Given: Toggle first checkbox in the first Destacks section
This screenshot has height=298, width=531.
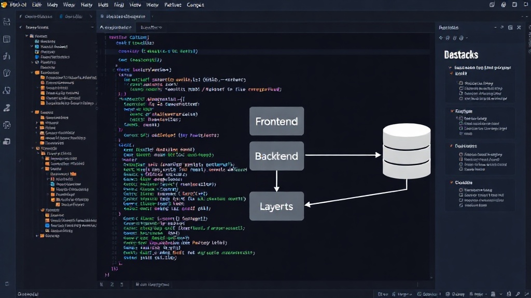Looking at the screenshot, I should 461,83.
